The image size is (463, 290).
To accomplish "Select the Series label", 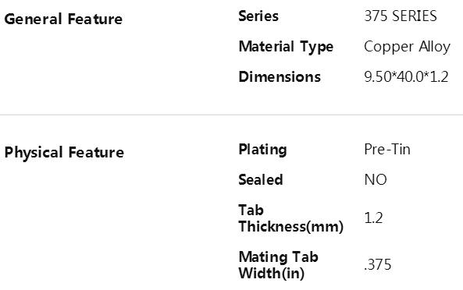I will click(x=258, y=16).
